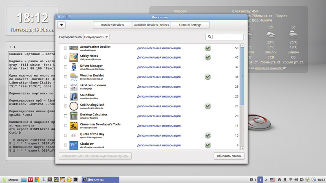Click the Wi-Fi network tray icon
This screenshot has width=326, height=183.
(x=291, y=179)
